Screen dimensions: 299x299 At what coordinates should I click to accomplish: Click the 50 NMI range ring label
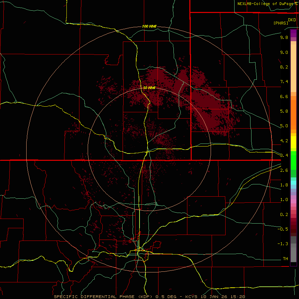tap(149, 88)
